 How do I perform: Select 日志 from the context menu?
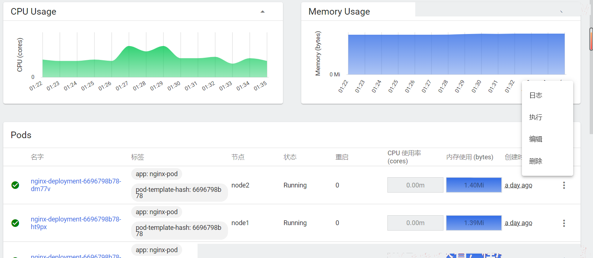[535, 95]
